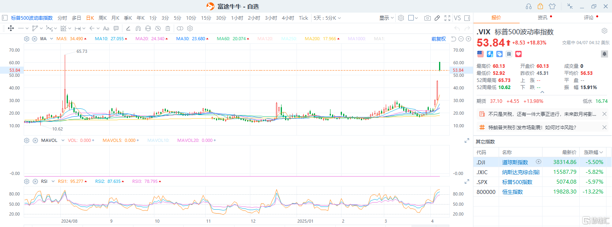The height and width of the screenshot is (227, 612).
Task: Select the text annotation Aa tool
Action: click(106, 28)
